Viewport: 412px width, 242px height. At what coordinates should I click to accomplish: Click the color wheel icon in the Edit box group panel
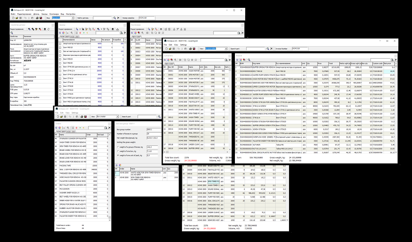coord(120,165)
